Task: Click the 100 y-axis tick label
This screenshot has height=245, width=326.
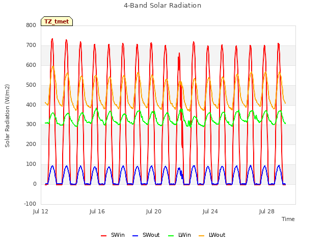Action: click(31, 164)
